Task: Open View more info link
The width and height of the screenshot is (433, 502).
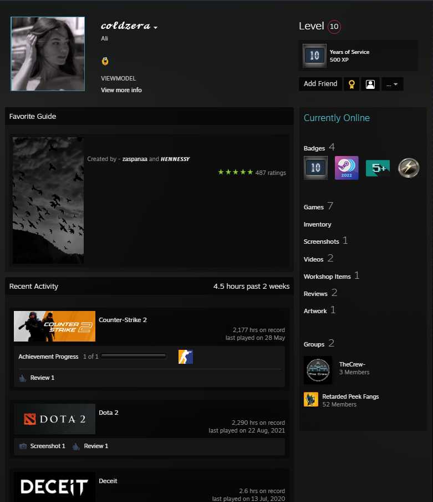Action: click(121, 90)
